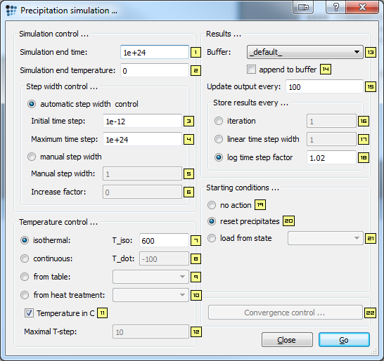
Task: Click the T_dot field showing -100
Action: click(x=164, y=258)
